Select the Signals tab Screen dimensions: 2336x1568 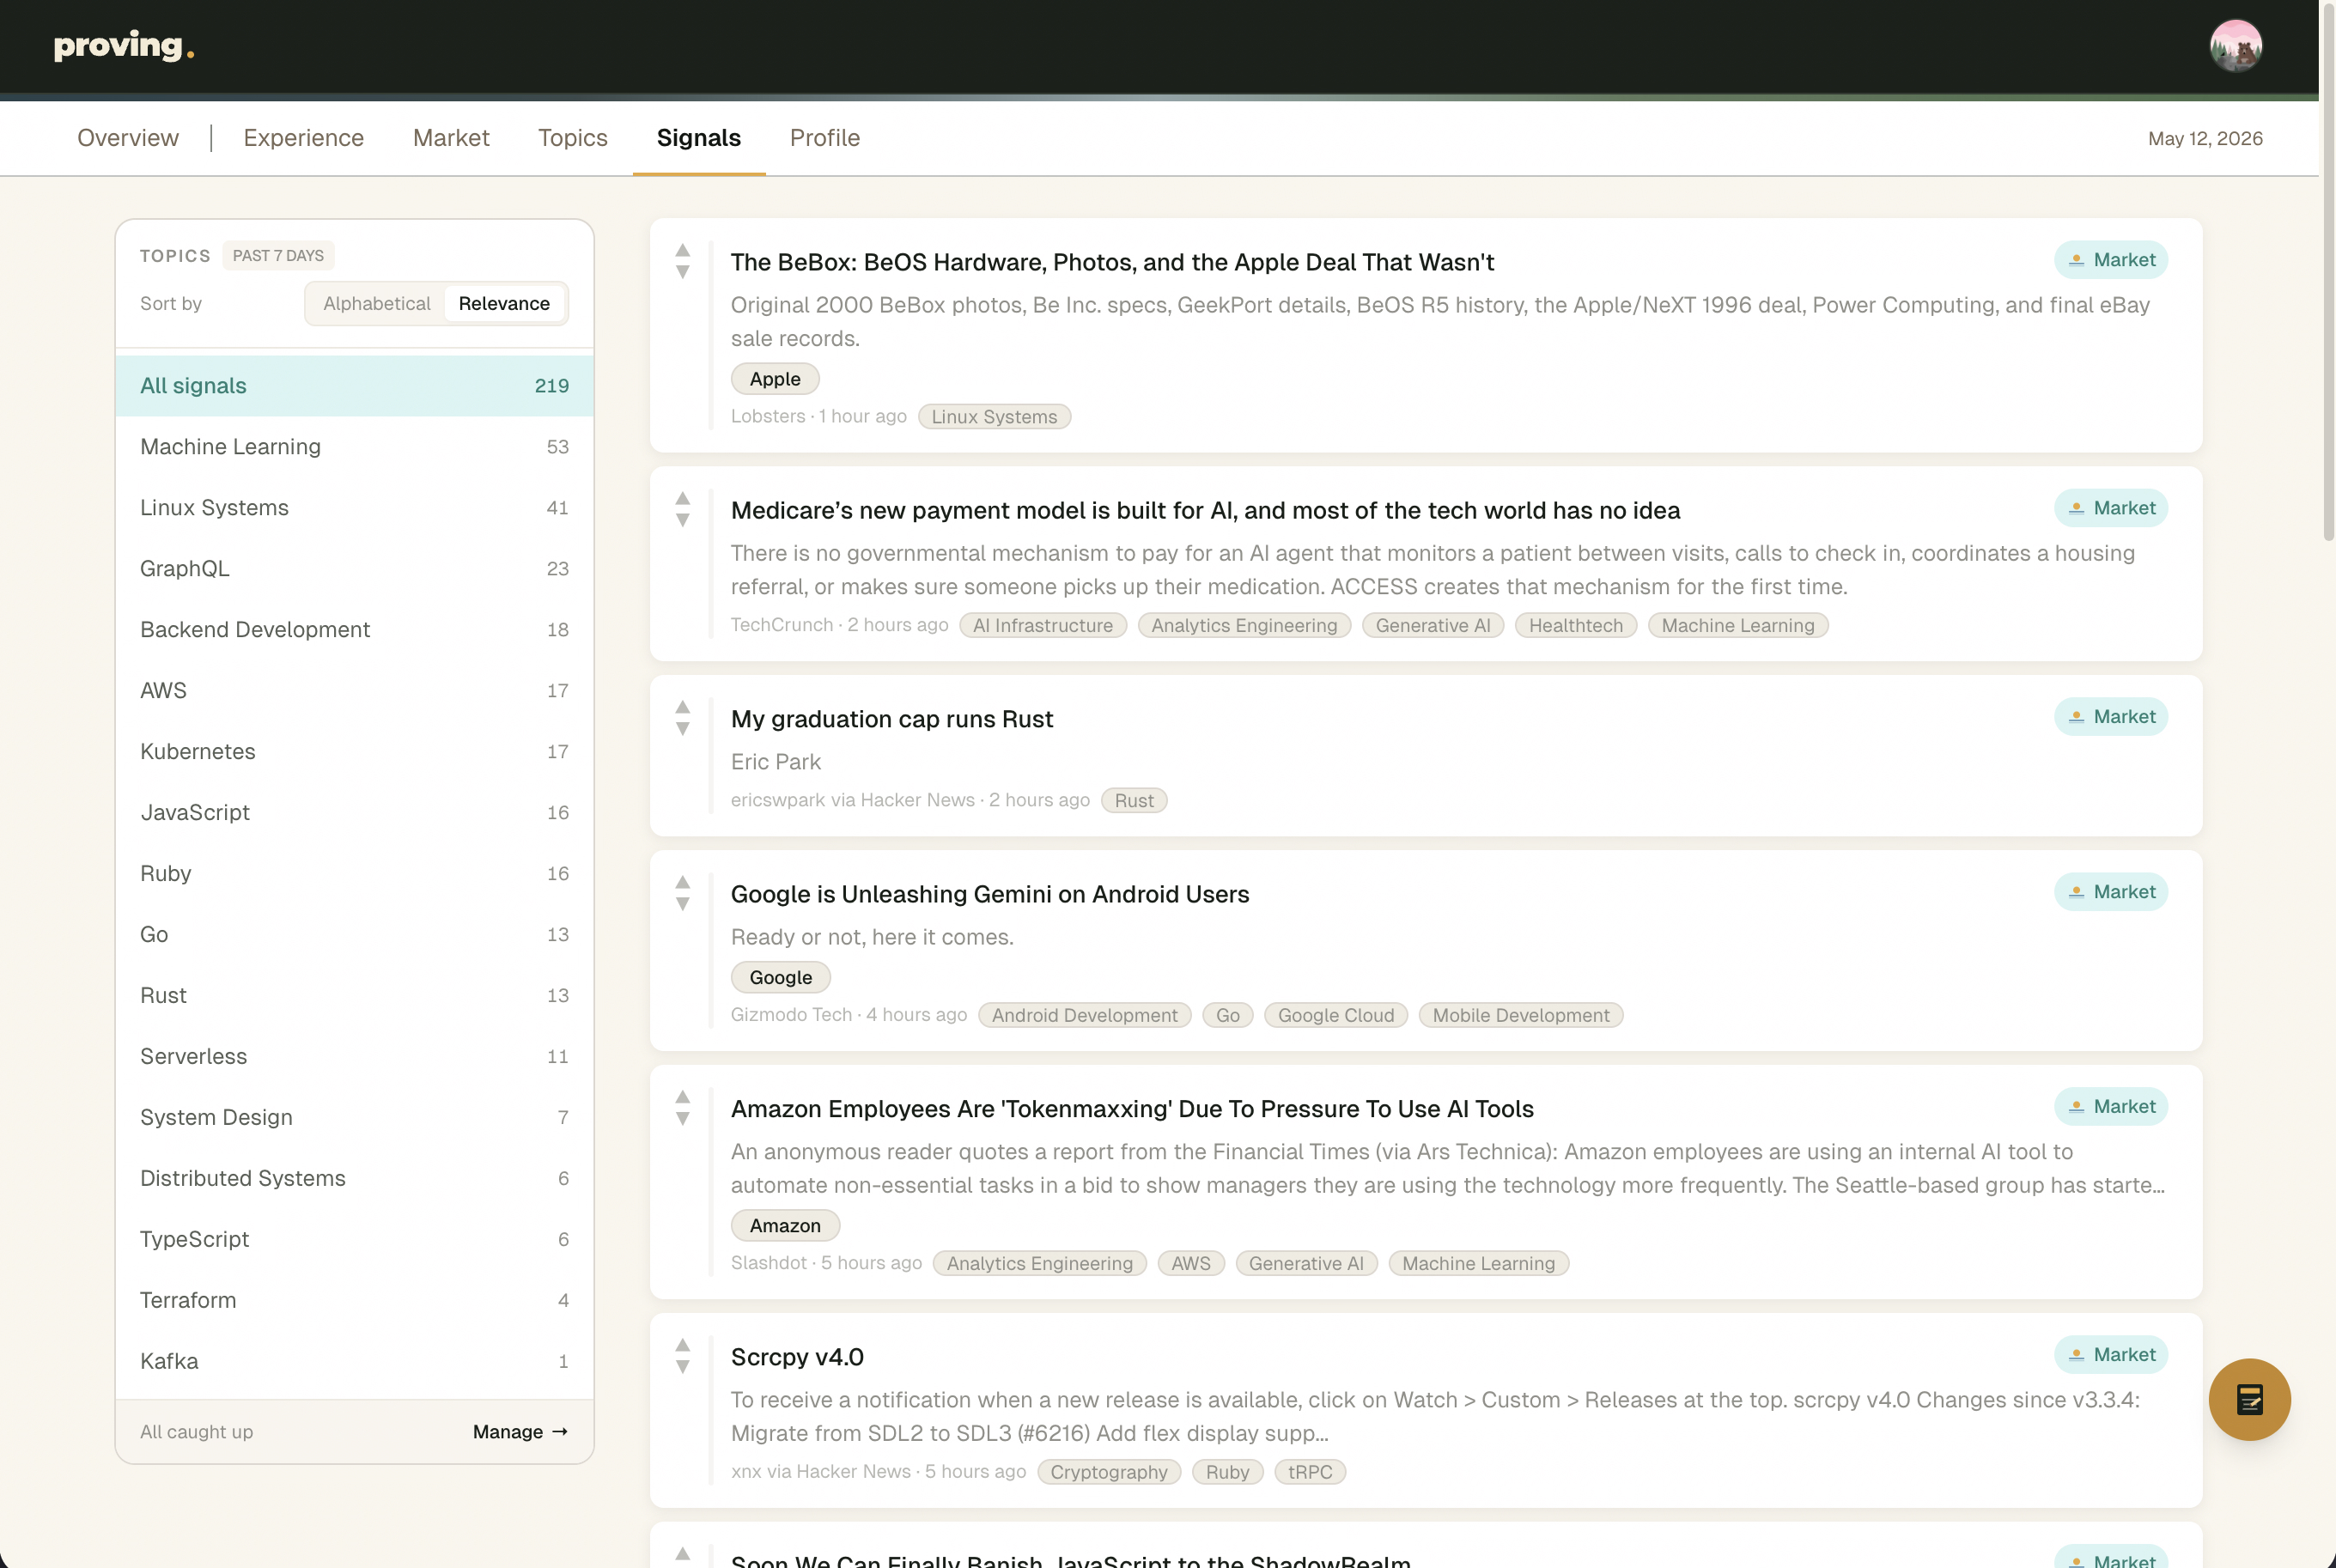tap(699, 138)
